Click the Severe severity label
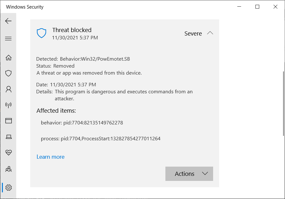The height and width of the screenshot is (199, 285). [193, 34]
